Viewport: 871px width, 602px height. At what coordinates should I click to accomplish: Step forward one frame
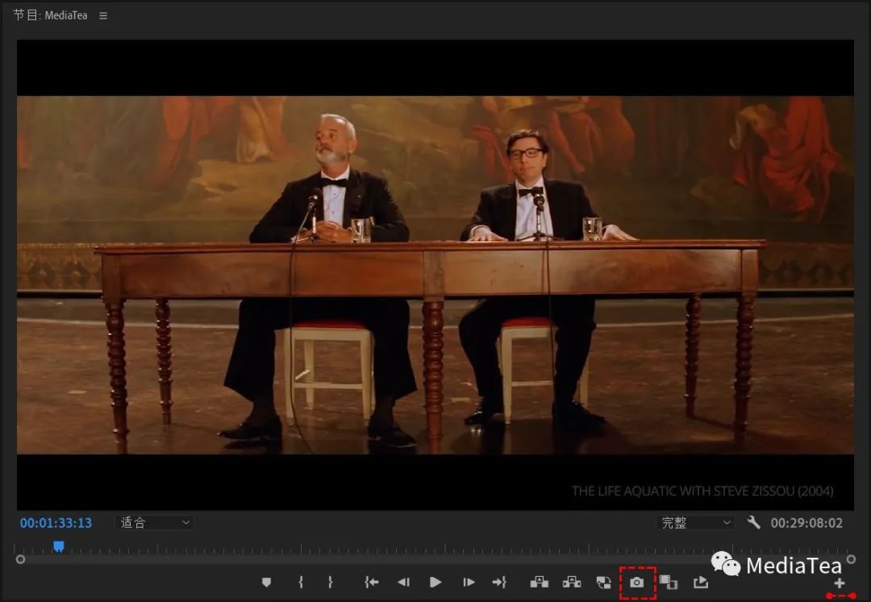click(x=469, y=582)
